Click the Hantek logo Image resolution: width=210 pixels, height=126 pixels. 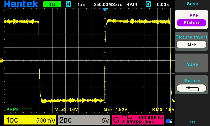coord(21,4)
